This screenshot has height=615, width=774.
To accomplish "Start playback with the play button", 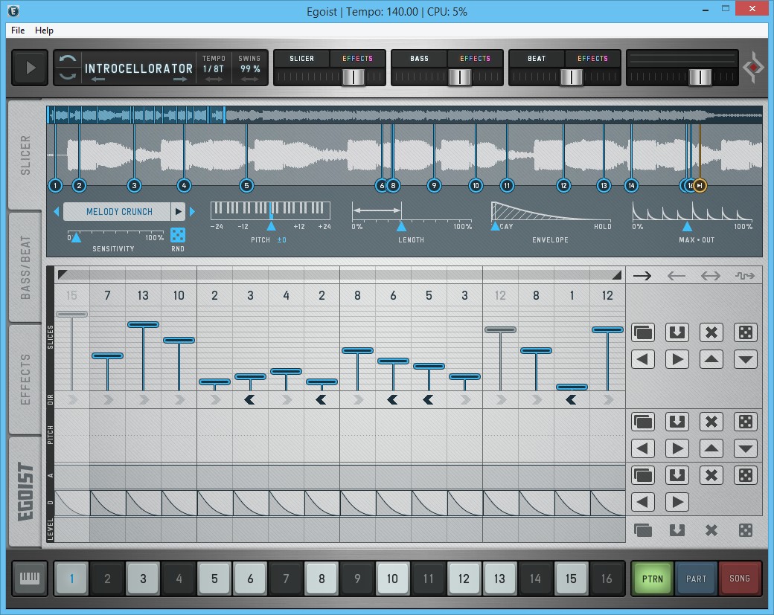I will point(30,68).
